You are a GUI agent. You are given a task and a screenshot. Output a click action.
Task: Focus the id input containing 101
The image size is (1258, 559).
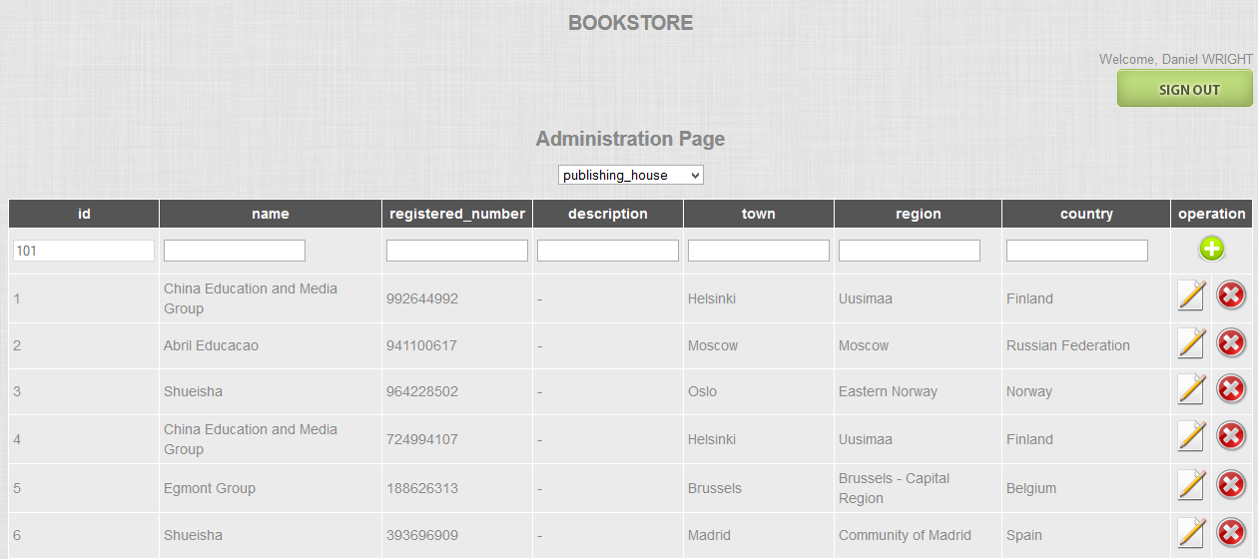pos(84,251)
